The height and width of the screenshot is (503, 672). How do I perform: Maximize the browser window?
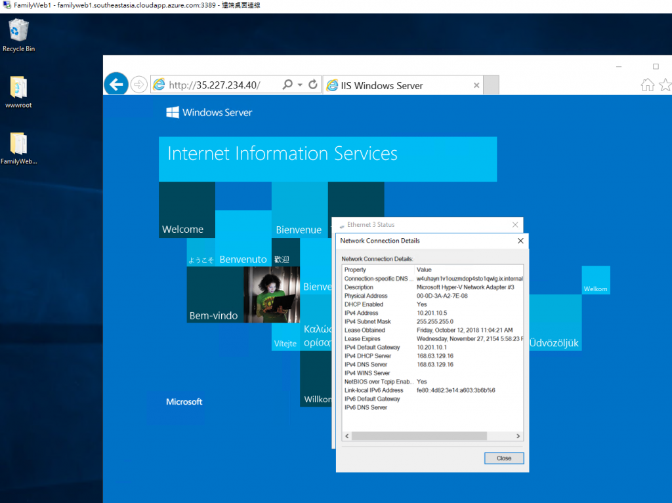tap(656, 66)
